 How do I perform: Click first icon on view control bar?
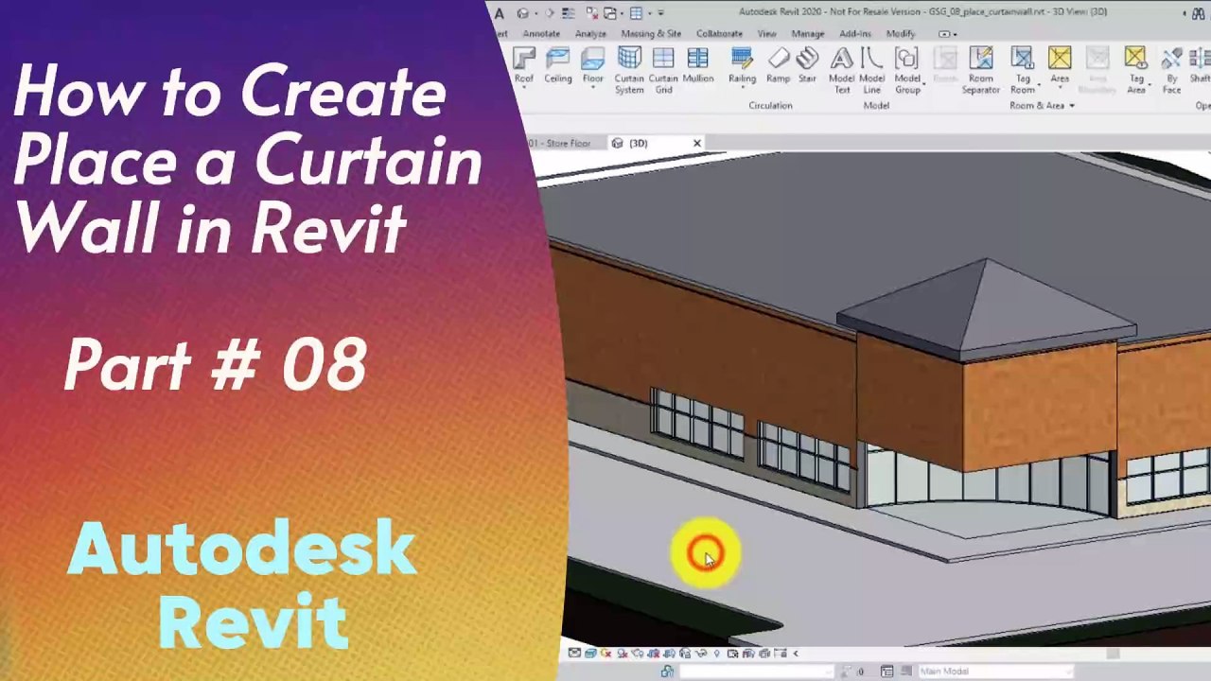pyautogui.click(x=574, y=654)
